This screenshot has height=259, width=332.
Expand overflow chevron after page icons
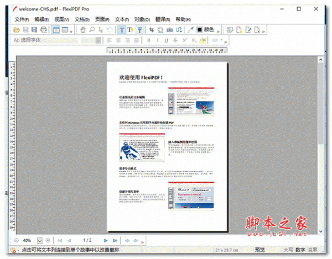(263, 31)
